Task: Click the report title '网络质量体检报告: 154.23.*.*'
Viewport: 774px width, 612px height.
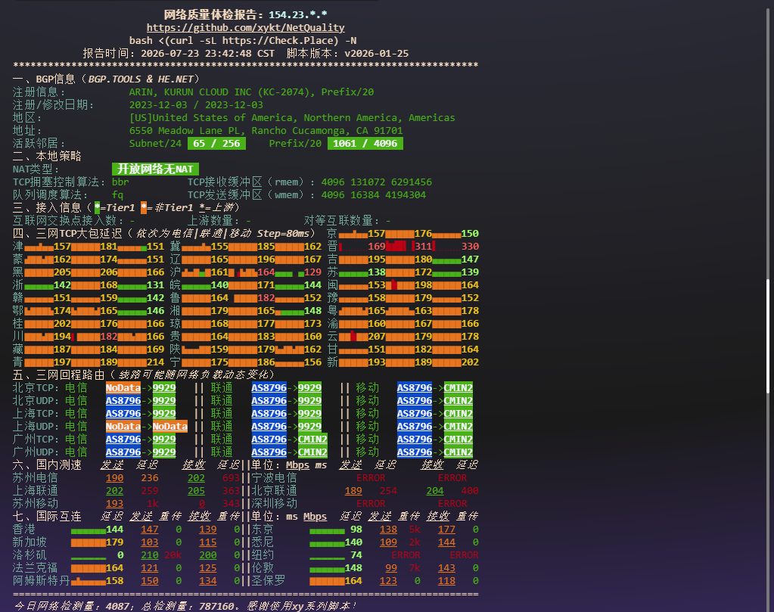Action: (245, 15)
